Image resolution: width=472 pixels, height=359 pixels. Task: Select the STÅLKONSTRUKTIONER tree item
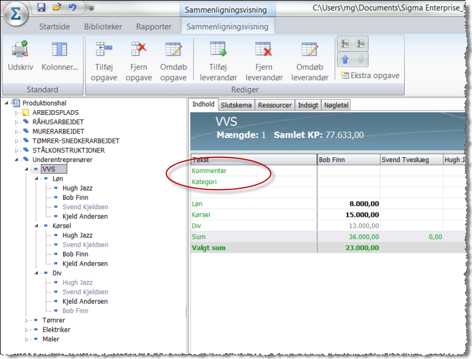point(68,150)
